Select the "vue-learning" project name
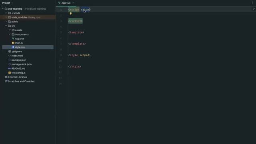This screenshot has height=144, width=256. tap(15, 9)
